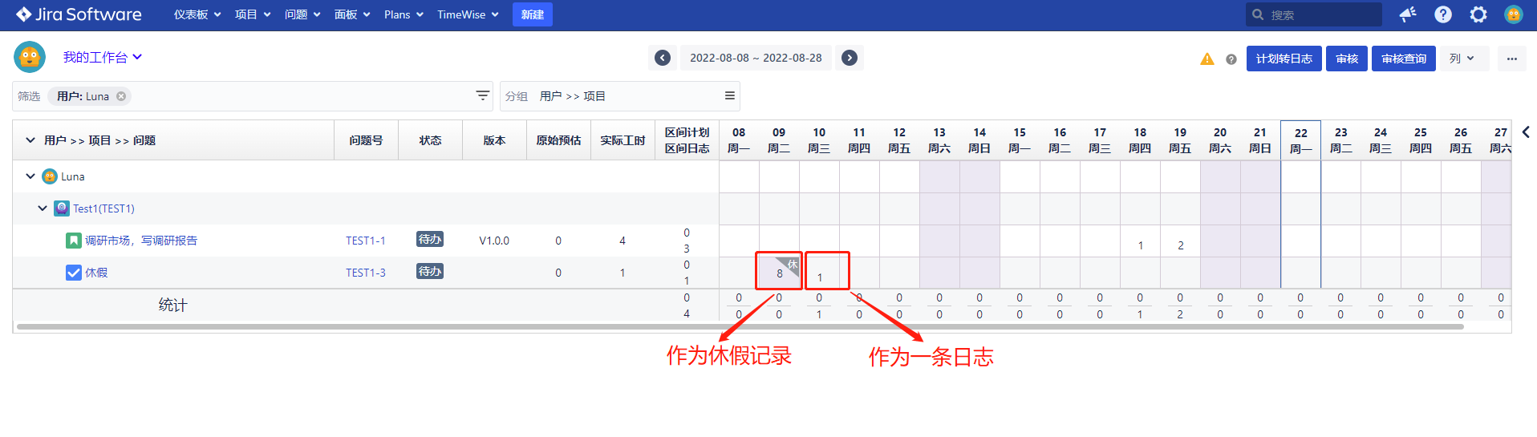Image resolution: width=1537 pixels, height=437 pixels.
Task: Click the 计划转日志 button
Action: [x=1284, y=59]
